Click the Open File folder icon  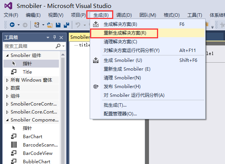tap(50, 25)
